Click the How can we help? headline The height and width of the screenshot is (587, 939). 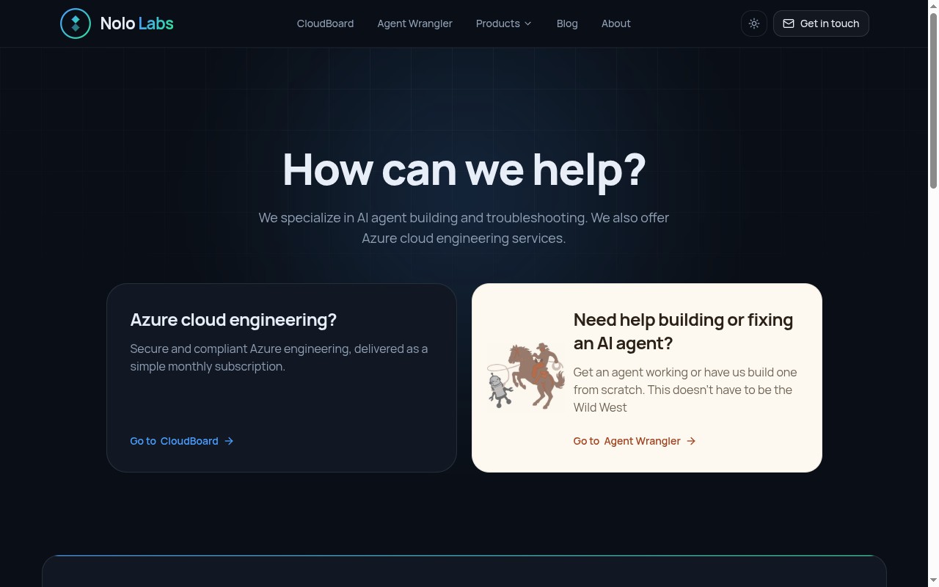point(464,169)
